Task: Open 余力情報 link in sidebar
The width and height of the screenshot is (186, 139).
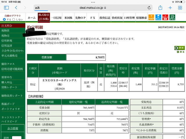Action: (13, 128)
